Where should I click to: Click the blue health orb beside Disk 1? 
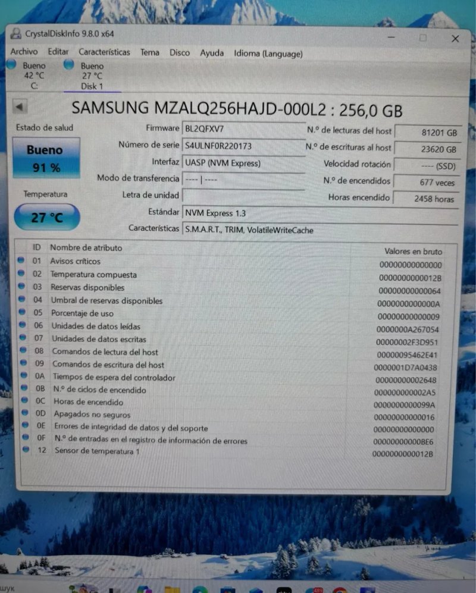(69, 65)
